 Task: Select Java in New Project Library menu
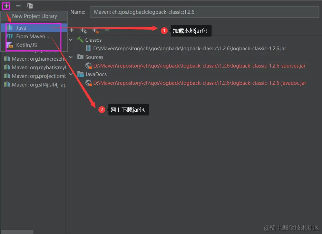click(34, 28)
